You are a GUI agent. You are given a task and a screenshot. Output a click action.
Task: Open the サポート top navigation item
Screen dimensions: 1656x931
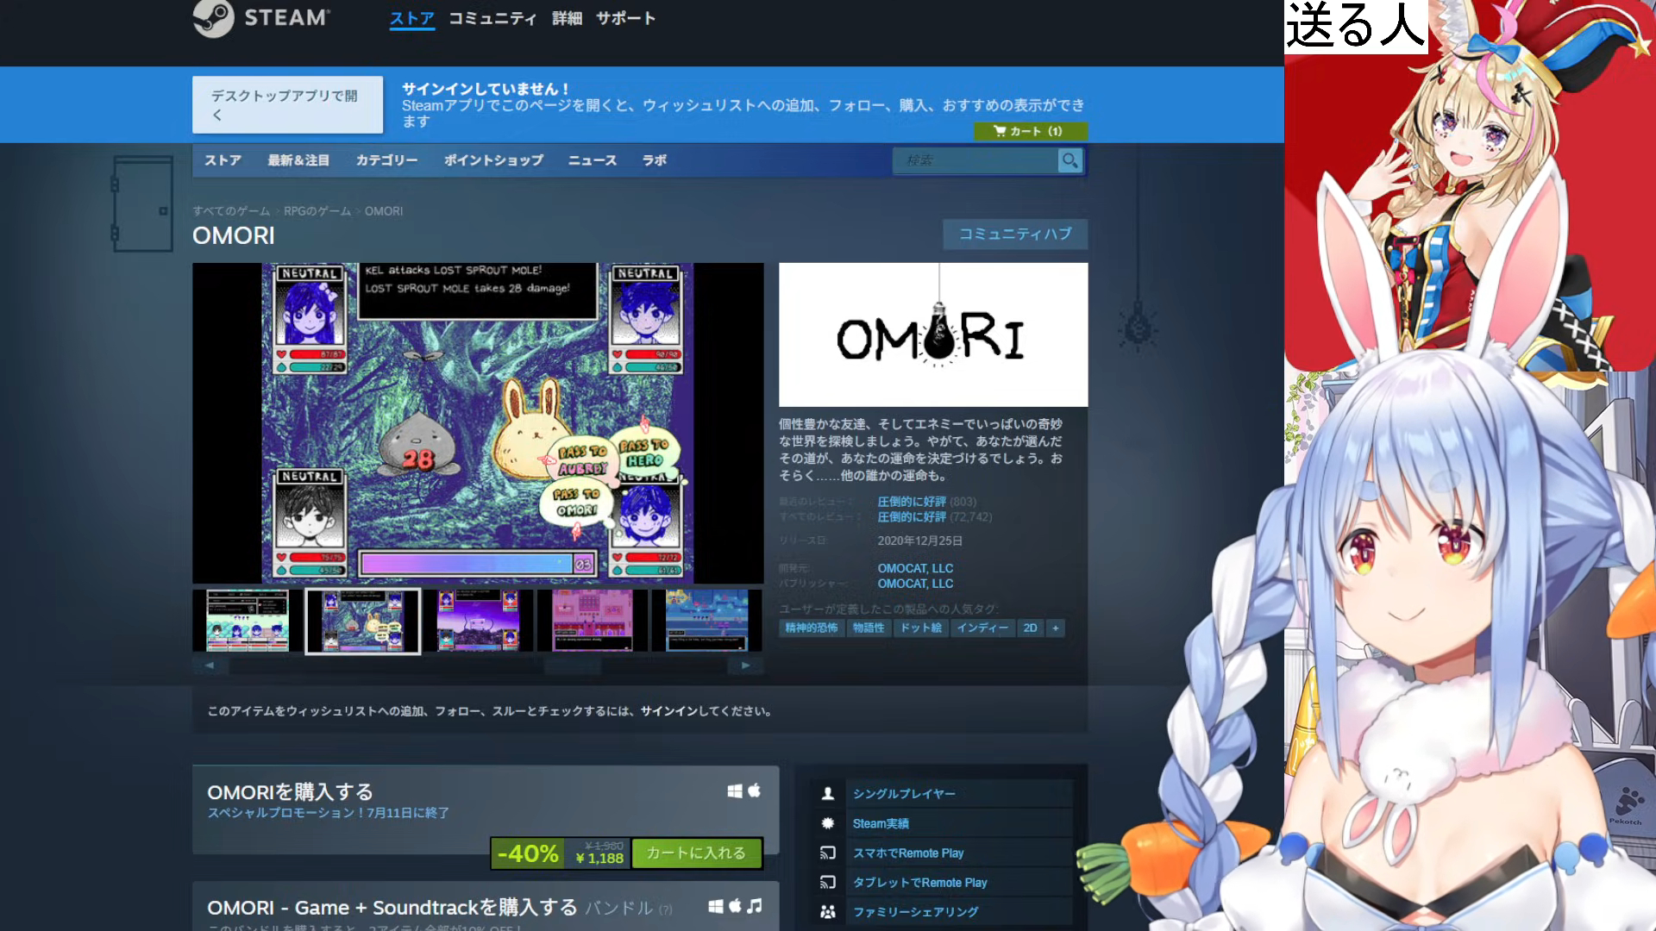tap(625, 18)
